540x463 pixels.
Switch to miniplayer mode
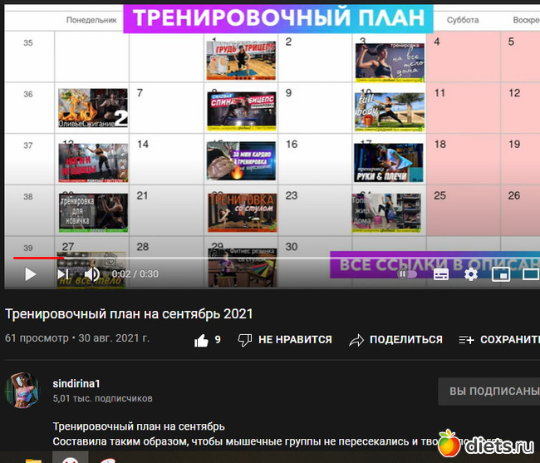(x=500, y=273)
